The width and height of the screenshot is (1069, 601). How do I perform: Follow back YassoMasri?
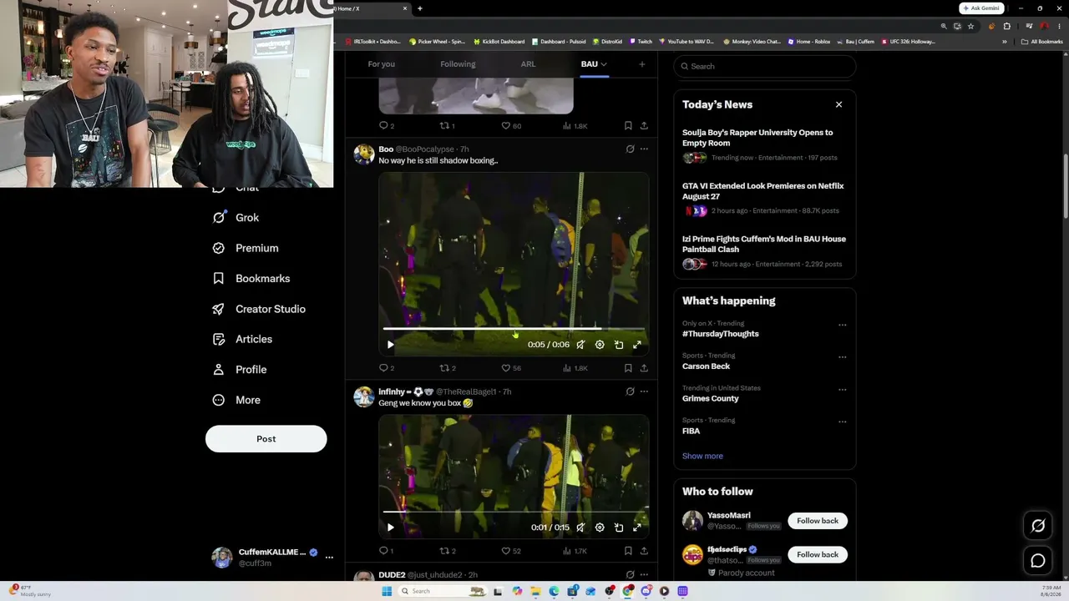coord(818,521)
